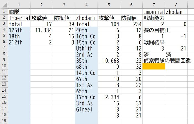Click the 偵察戦隊の戦闘回避 cell
The height and width of the screenshot is (124, 194).
154,60
